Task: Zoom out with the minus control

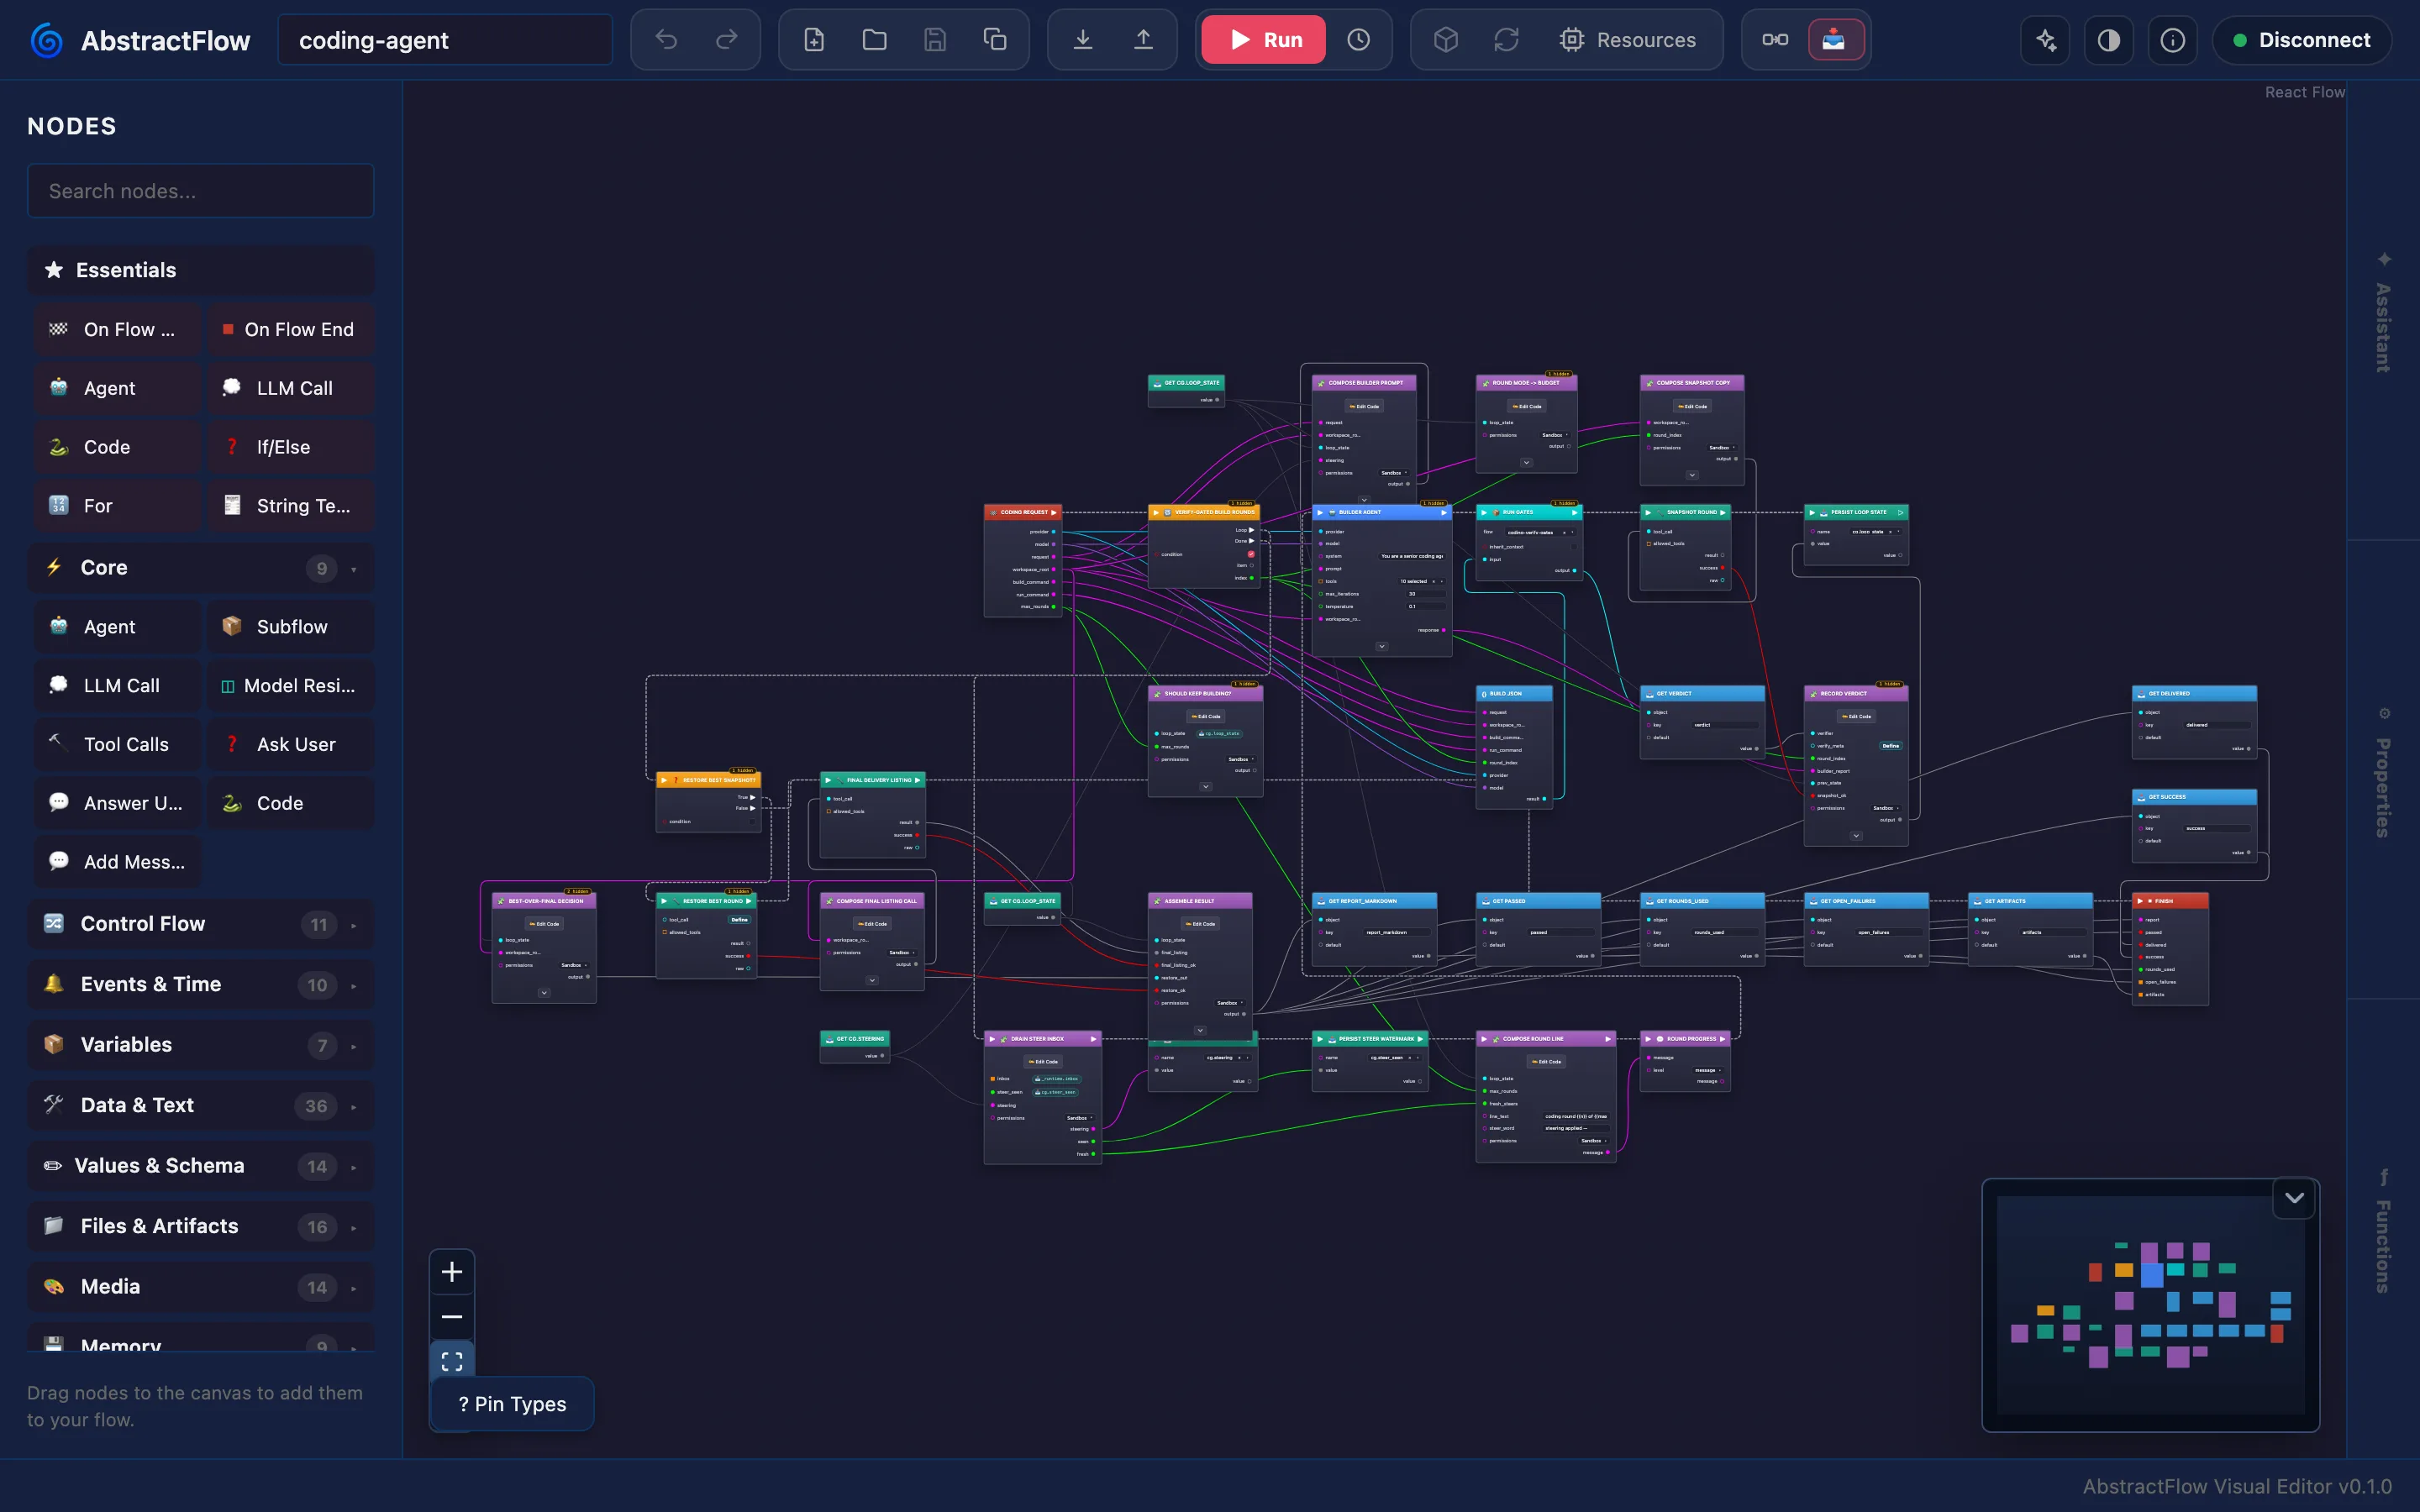Action: 452,1317
